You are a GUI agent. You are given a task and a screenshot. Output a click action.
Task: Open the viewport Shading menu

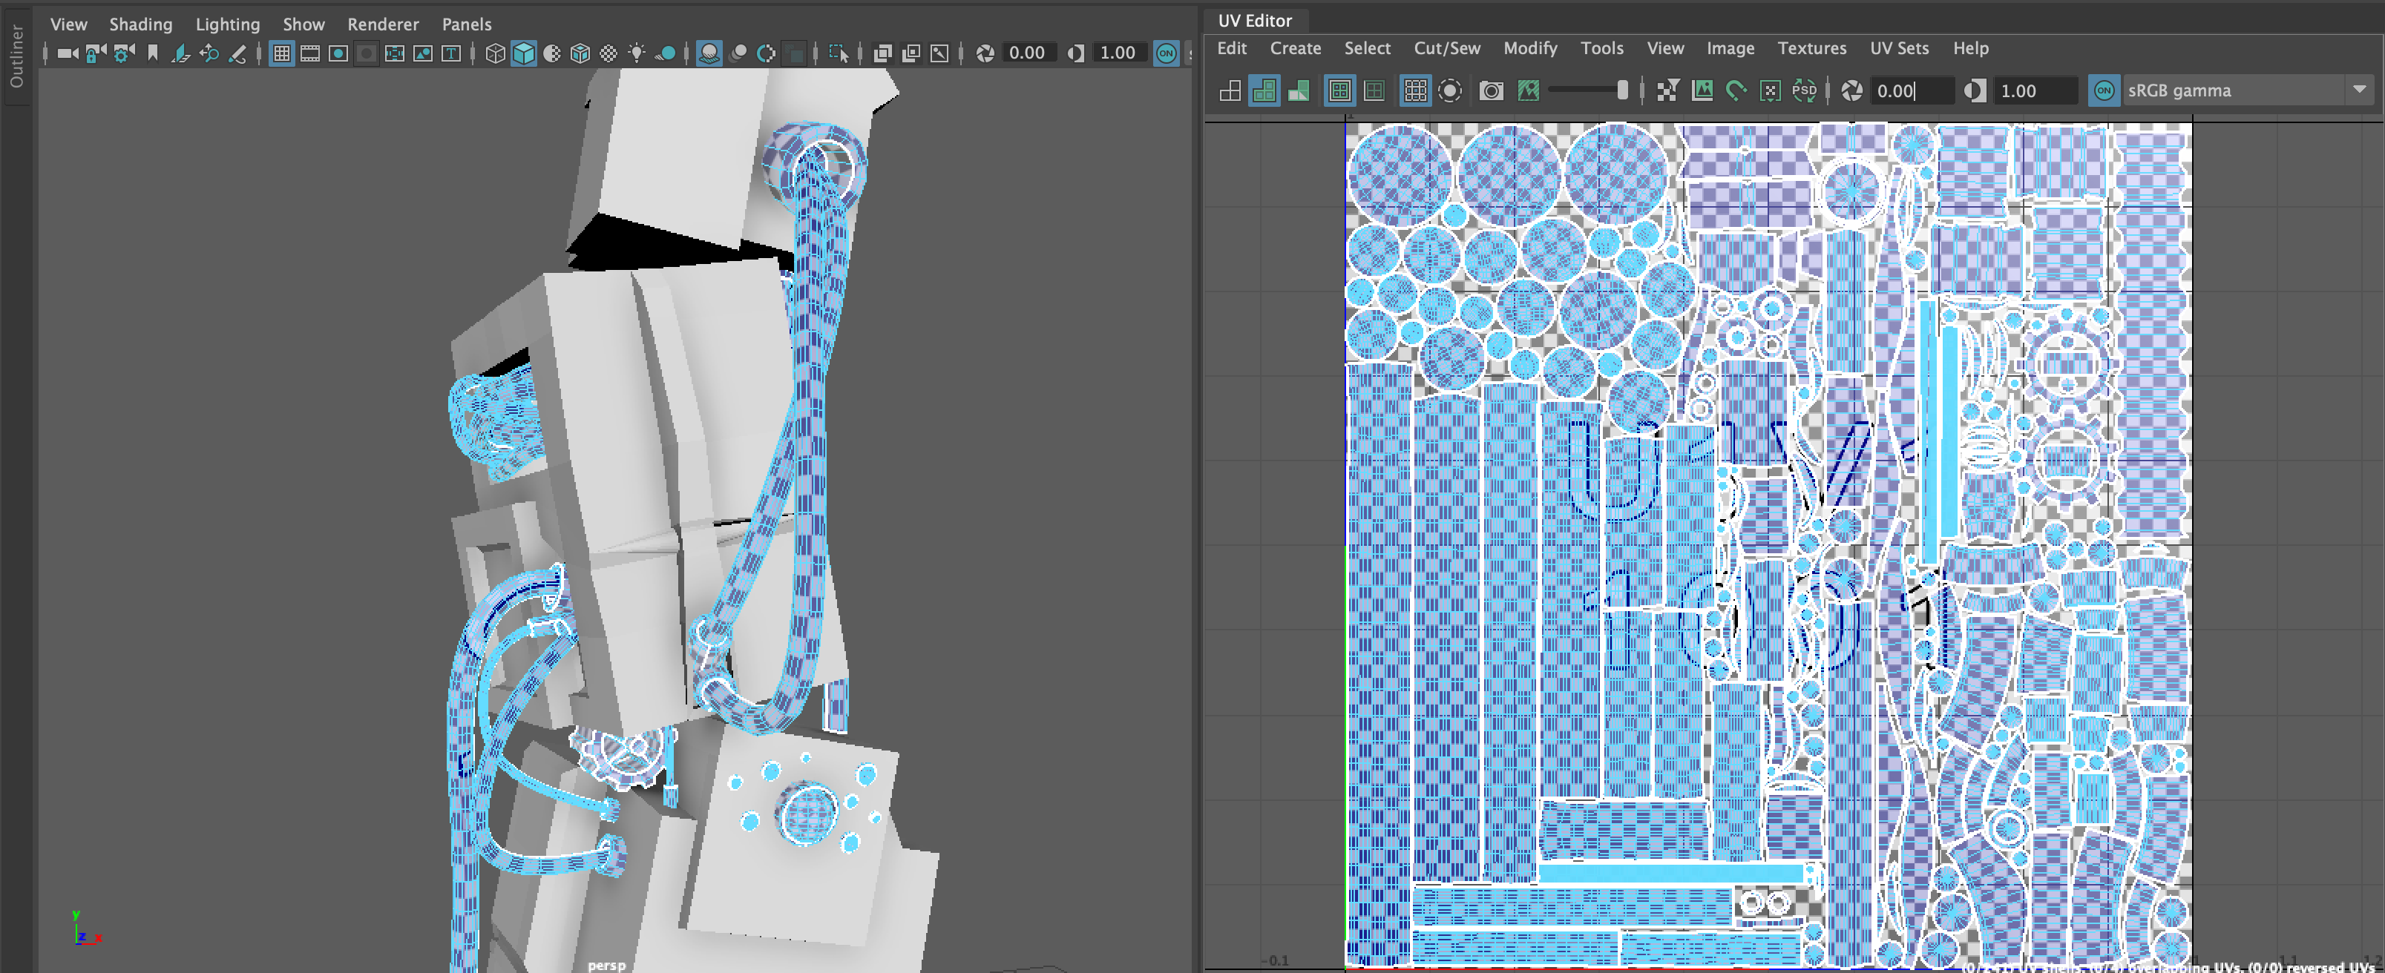click(141, 24)
